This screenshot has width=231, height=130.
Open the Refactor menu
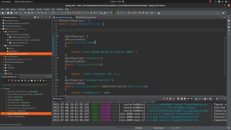tap(22, 9)
